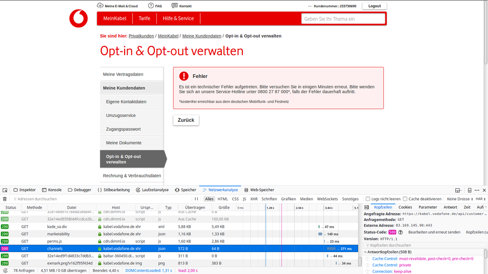
Task: Toggle the responsive design mode icon
Action: [x=469, y=190]
